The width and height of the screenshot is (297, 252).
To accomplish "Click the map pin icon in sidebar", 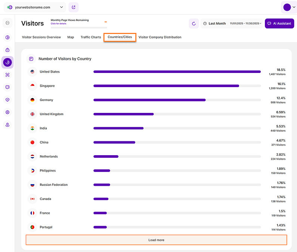I will tap(7, 125).
